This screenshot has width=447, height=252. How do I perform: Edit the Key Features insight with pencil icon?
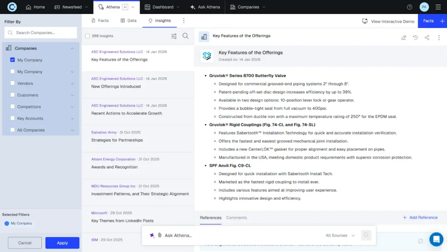[404, 37]
